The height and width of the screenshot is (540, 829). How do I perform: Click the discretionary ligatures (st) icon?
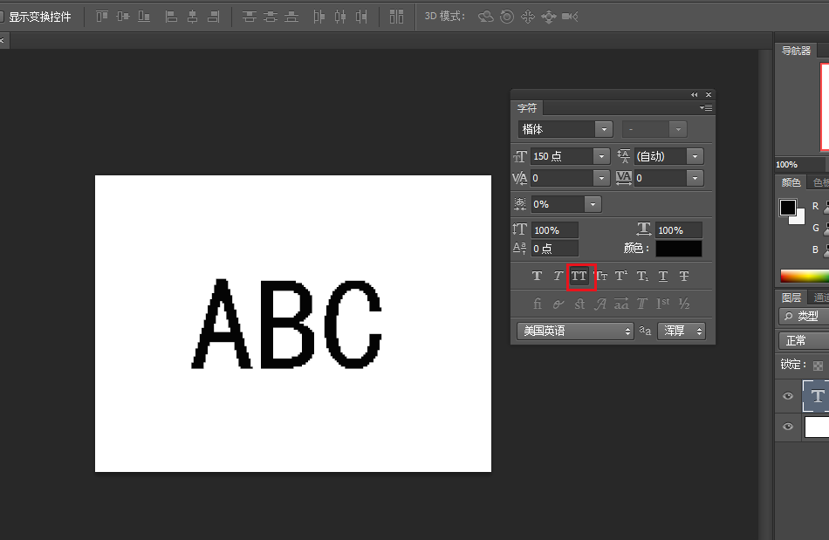click(579, 304)
